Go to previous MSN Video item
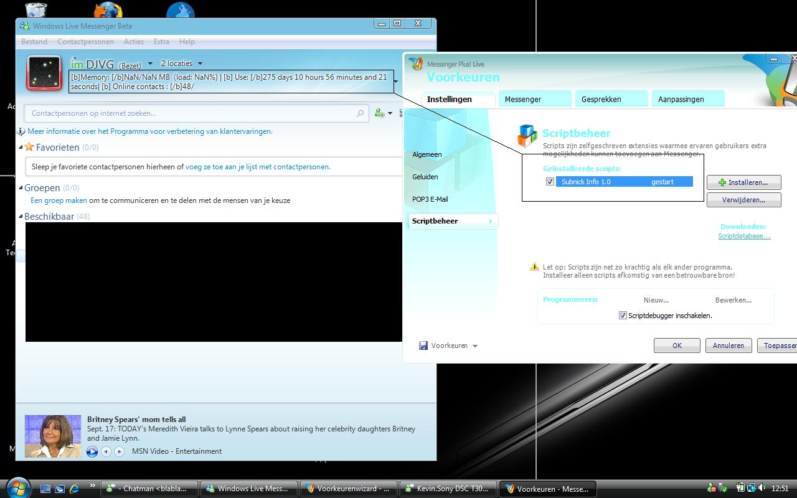Viewport: 797px width, 498px height. 106,451
